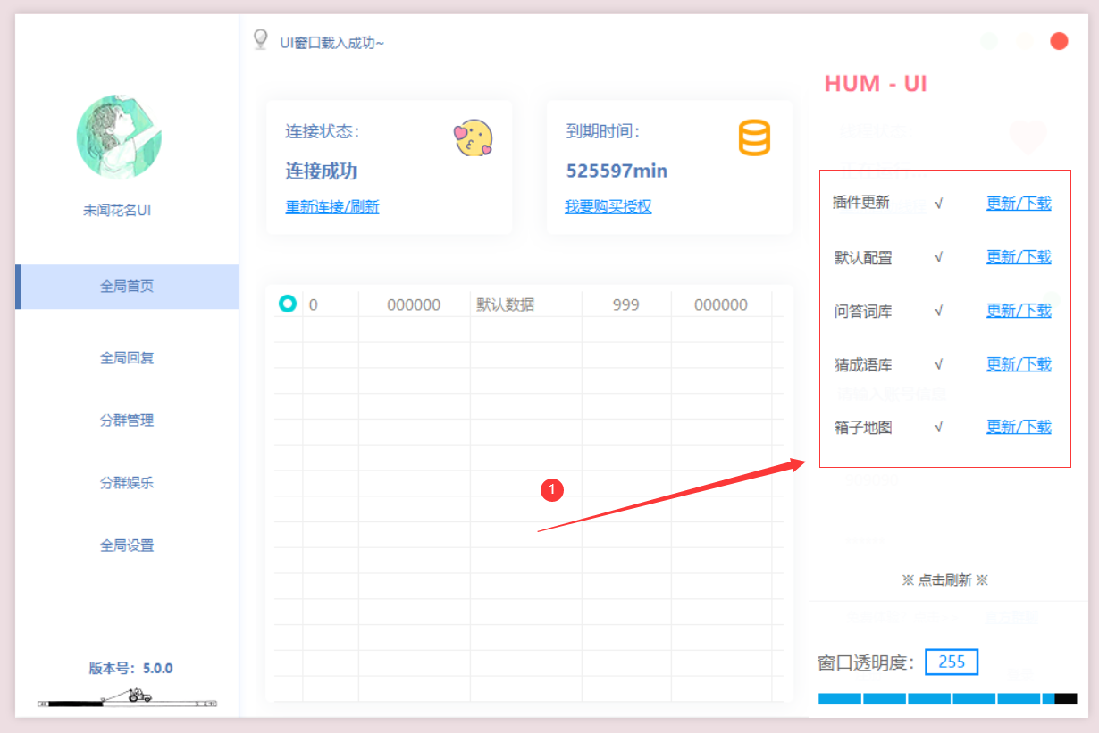Click the kissing emoji connection status icon
The width and height of the screenshot is (1099, 733).
coord(473,138)
